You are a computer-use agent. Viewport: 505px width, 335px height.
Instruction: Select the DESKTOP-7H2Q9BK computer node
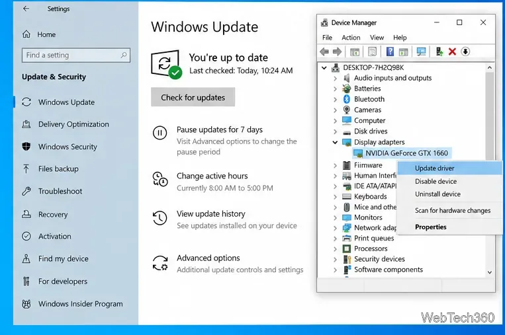click(x=368, y=67)
